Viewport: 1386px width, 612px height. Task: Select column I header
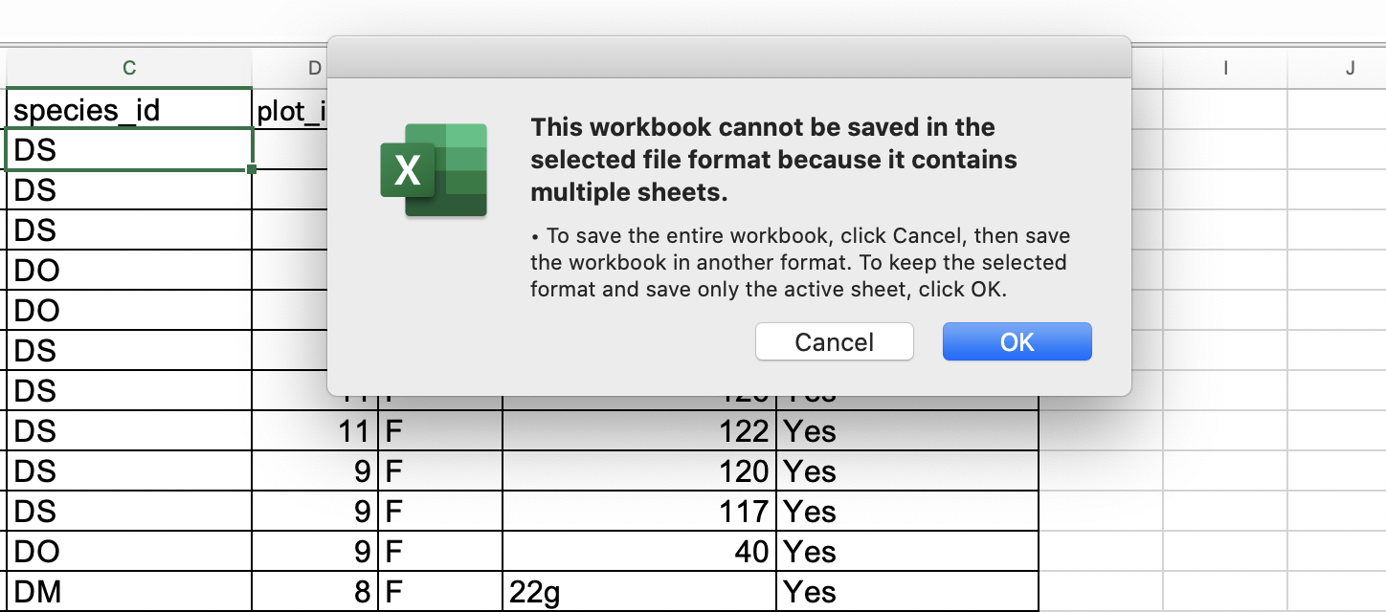tap(1225, 68)
